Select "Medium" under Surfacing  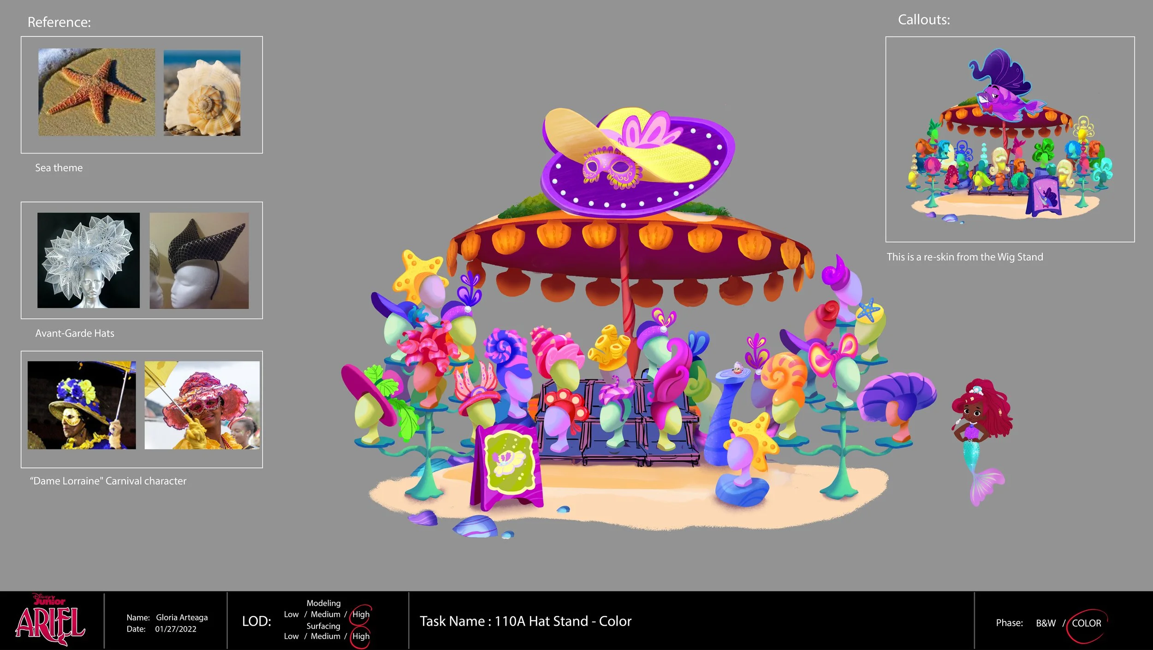325,636
